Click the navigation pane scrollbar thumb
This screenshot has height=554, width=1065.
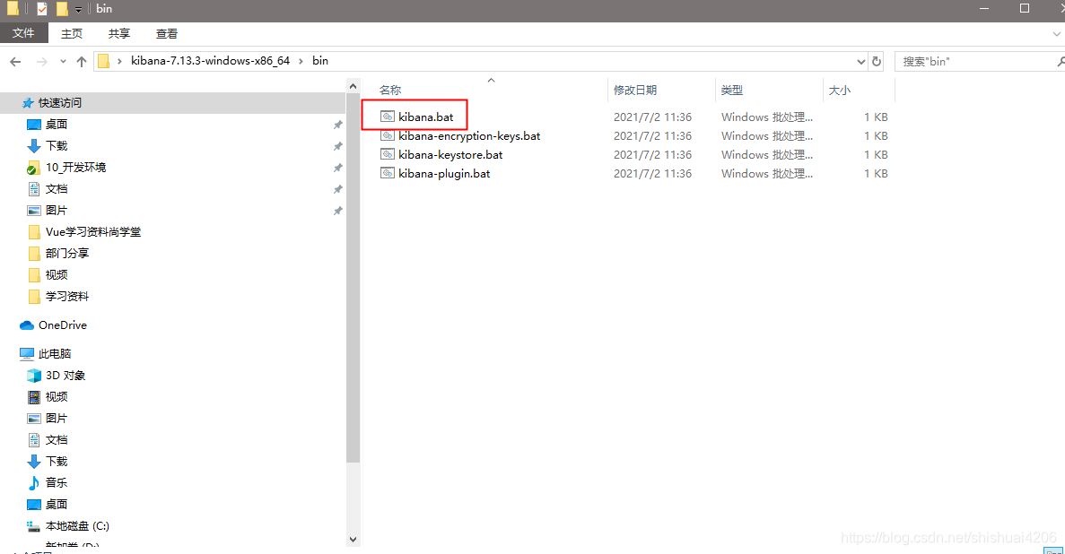click(x=353, y=279)
